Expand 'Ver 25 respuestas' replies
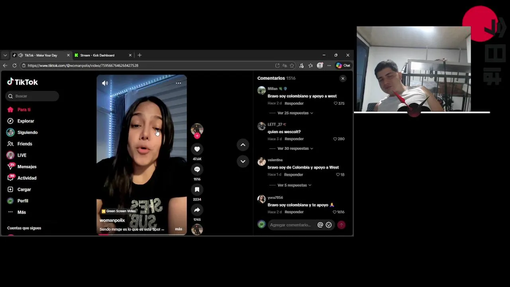The image size is (510, 287). pyautogui.click(x=295, y=113)
